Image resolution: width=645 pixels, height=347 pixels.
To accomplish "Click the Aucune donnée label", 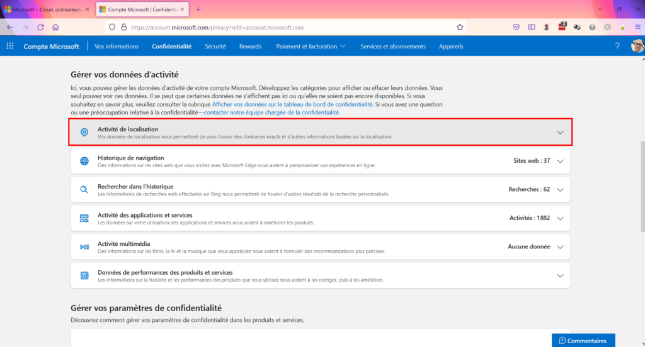I will 528,246.
